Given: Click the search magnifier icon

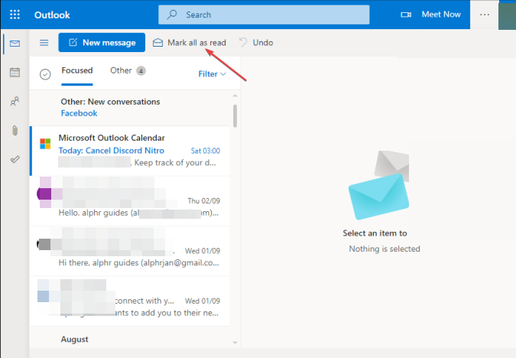Looking at the screenshot, I should [x=172, y=15].
